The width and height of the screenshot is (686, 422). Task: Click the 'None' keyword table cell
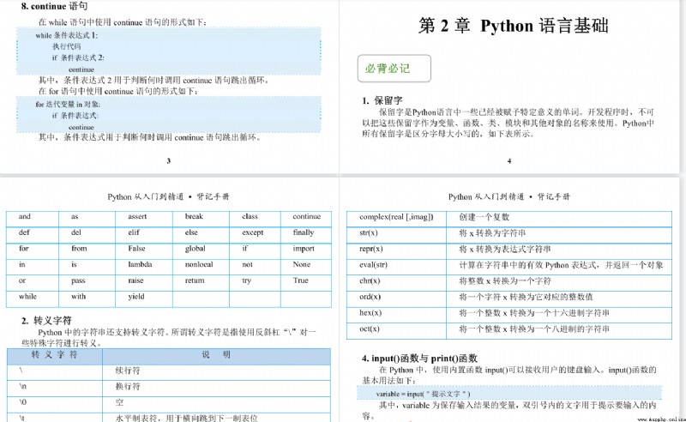point(306,268)
